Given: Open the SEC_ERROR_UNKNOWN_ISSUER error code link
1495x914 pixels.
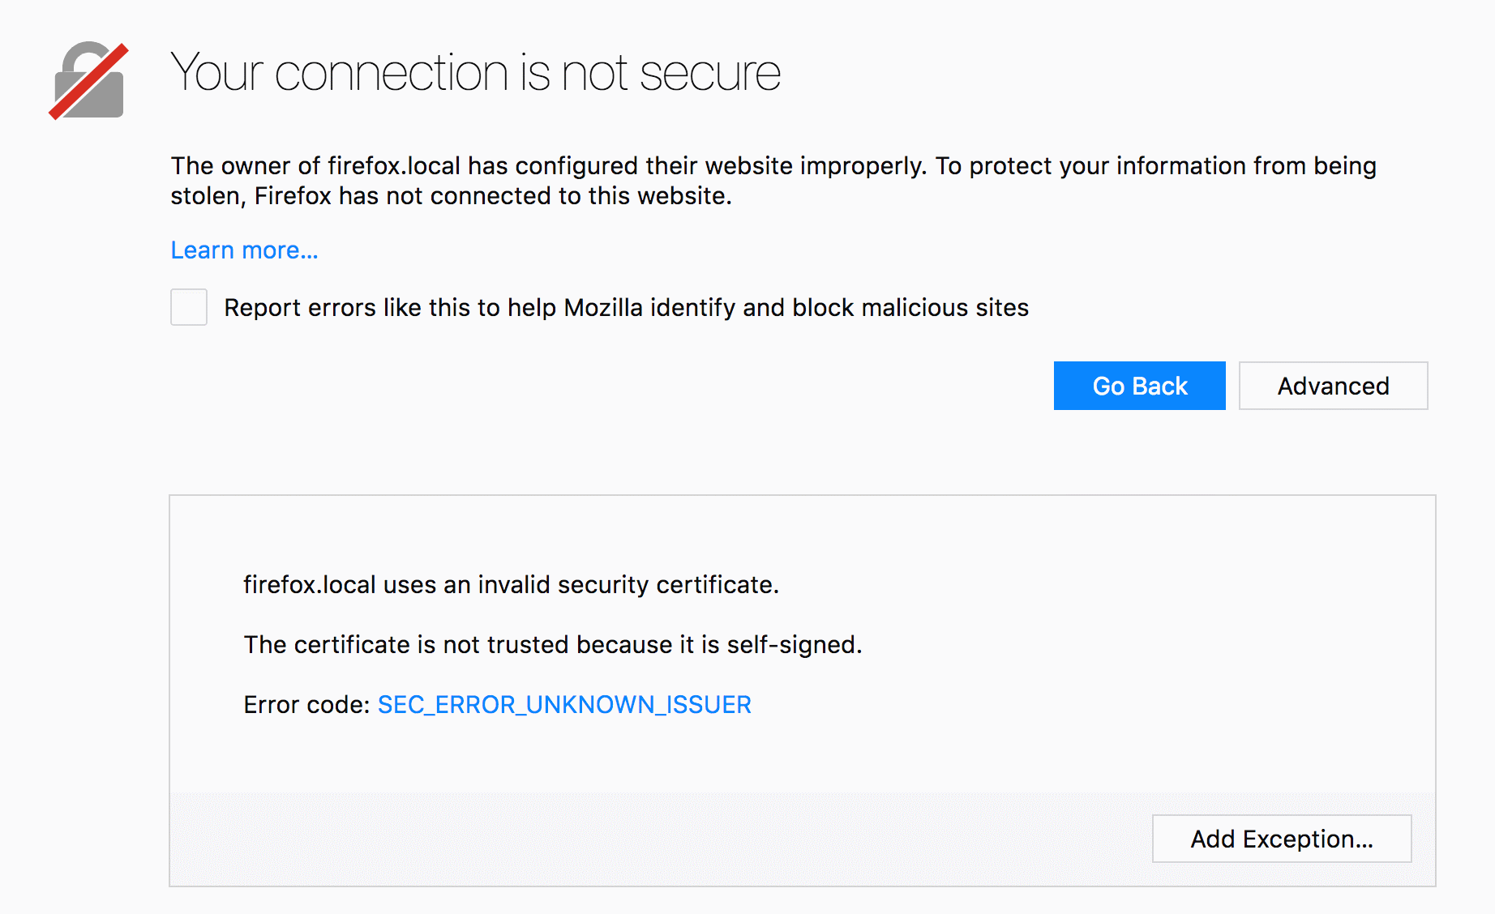Looking at the screenshot, I should click(564, 705).
